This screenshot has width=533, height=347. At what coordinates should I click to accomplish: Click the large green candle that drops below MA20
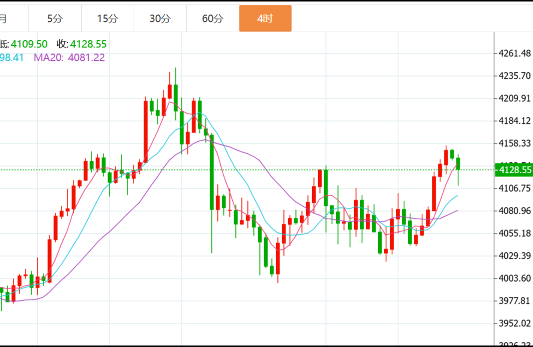click(x=211, y=171)
